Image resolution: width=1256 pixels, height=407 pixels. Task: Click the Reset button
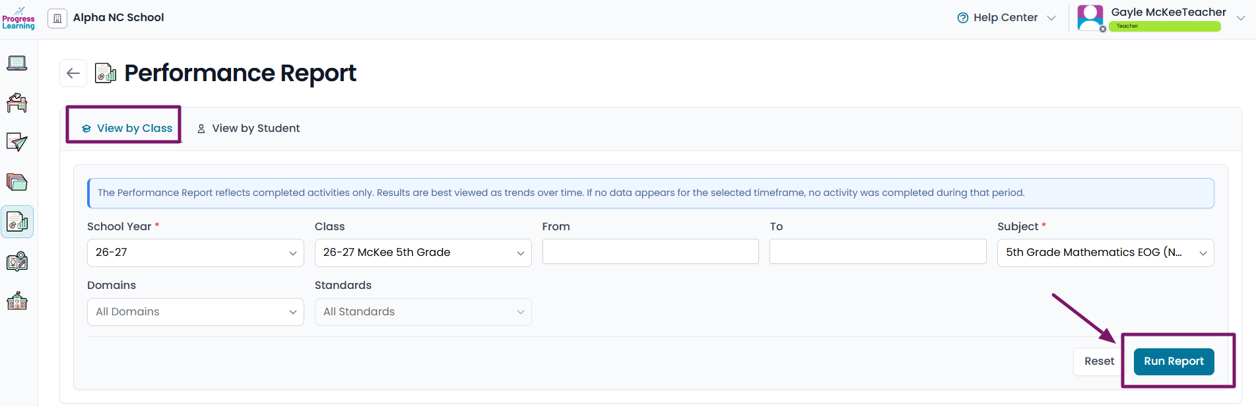pos(1099,361)
